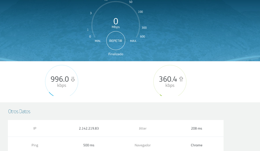260x151 pixels.
Task: Click the Jitter value 208 ms
Action: coord(196,128)
